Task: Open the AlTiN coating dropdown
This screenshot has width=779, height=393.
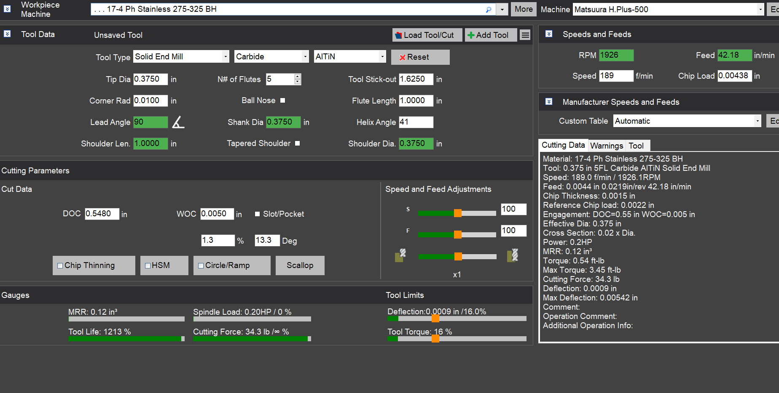Action: pos(382,57)
